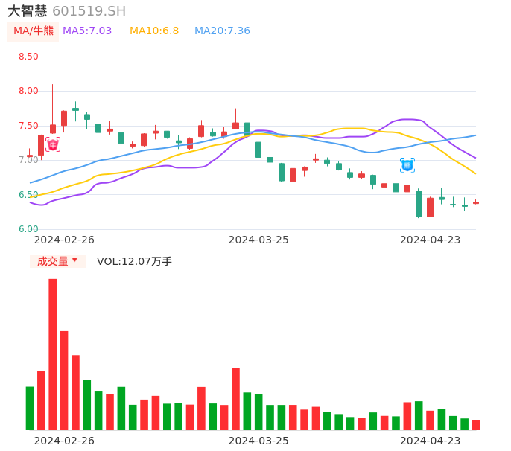The height and width of the screenshot is (451, 511).
Task: Select the purple MA5:7.03 label
Action: (x=87, y=31)
